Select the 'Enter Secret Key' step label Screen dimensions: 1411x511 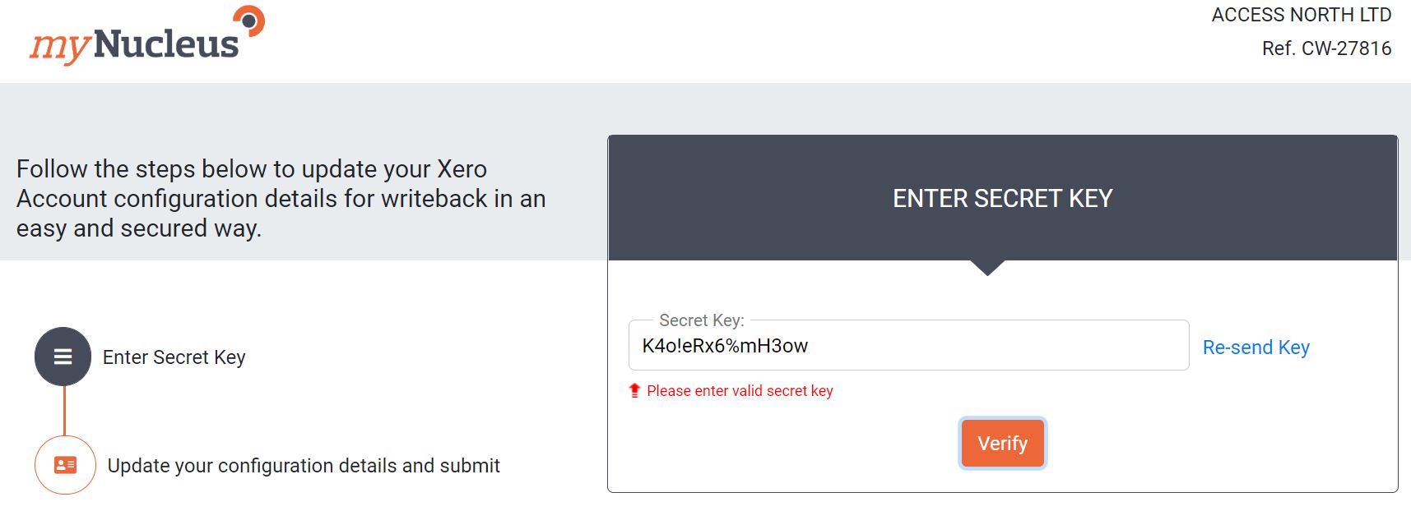tap(174, 357)
